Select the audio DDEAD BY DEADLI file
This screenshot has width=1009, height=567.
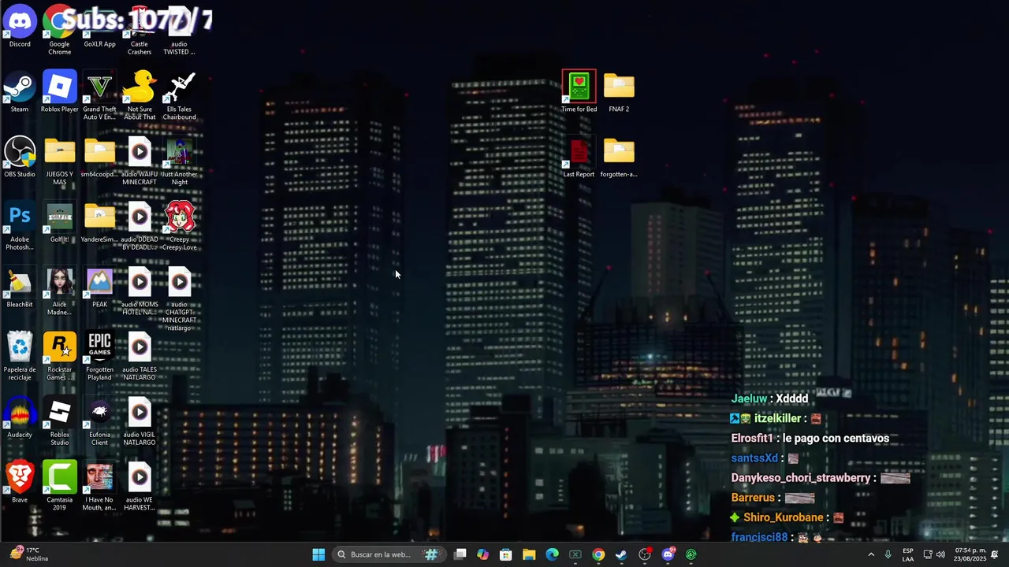[x=140, y=226]
